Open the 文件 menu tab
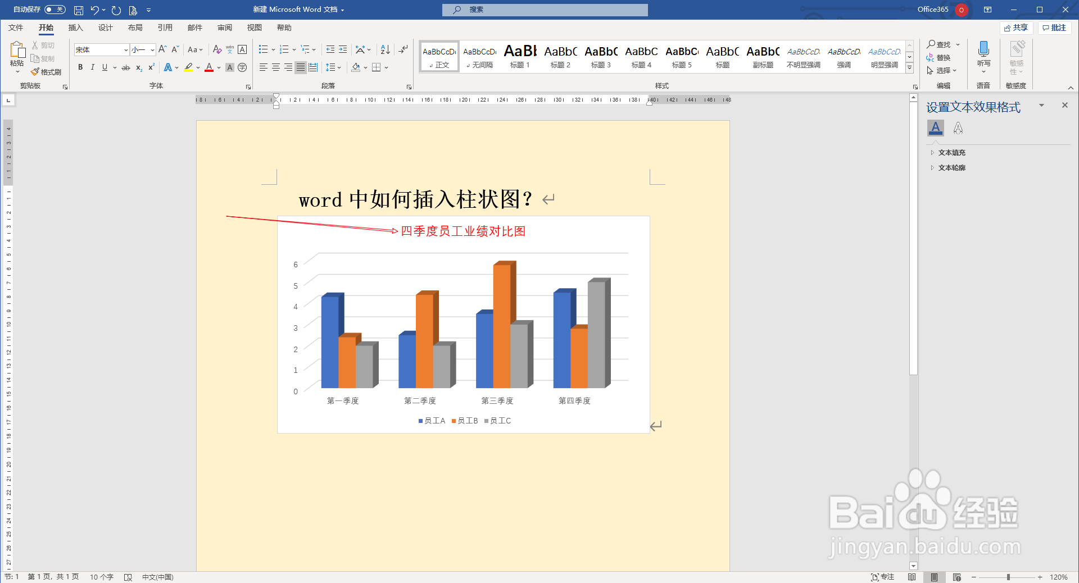This screenshot has height=583, width=1079. [16, 28]
